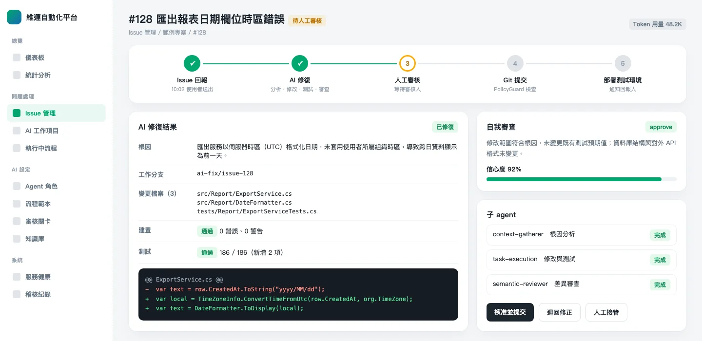Viewport: 702px width, 341px height.
Task: Open 儀表板 in the sidebar
Action: 56,57
